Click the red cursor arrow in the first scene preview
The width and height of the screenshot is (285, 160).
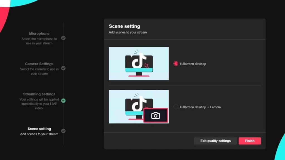click(x=146, y=66)
